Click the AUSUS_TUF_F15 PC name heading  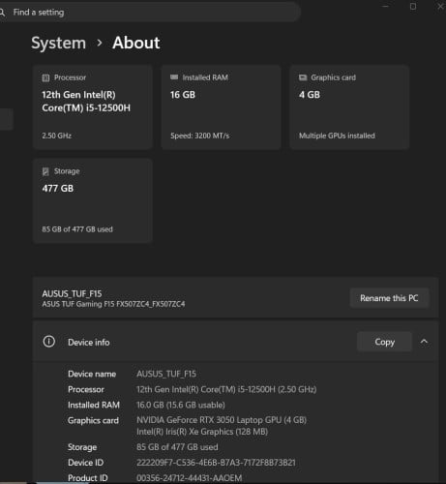pyautogui.click(x=72, y=293)
